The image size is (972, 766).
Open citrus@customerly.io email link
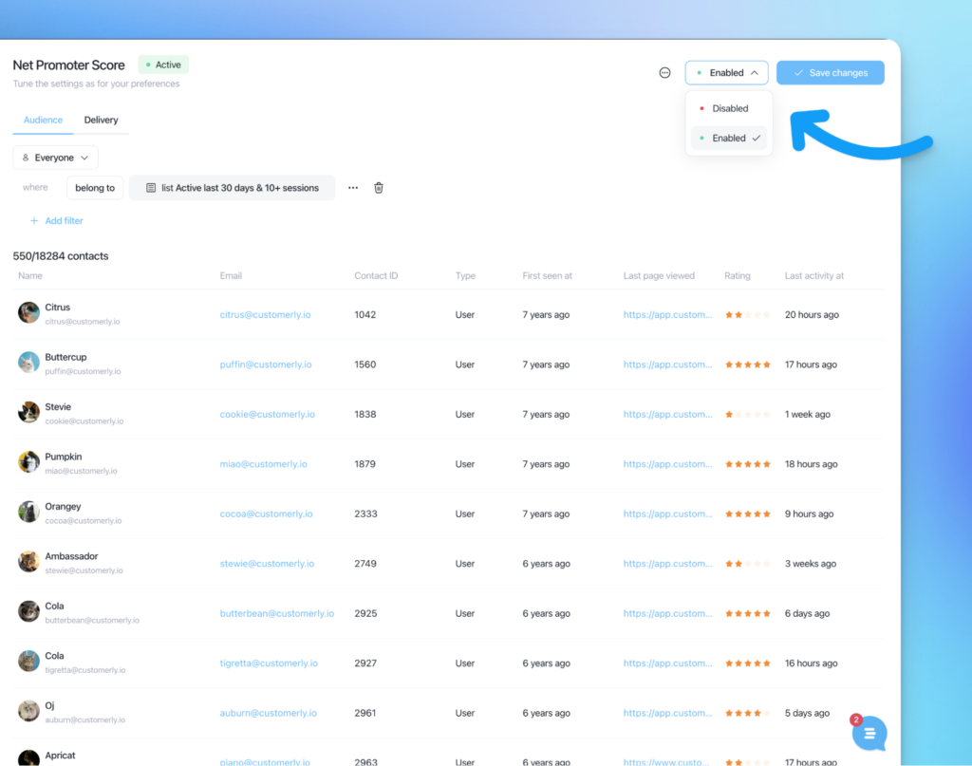[x=266, y=315]
